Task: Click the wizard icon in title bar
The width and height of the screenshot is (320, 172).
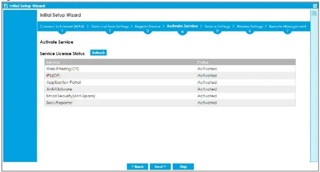Action: point(6,6)
